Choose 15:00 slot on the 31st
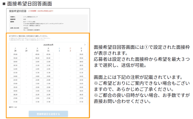The image size is (193, 119). click(x=48, y=83)
